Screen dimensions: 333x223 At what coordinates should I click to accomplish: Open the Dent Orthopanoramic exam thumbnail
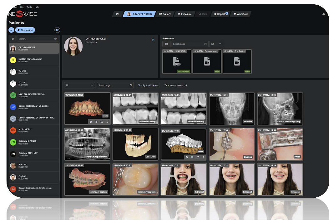pyautogui.click(x=87, y=144)
